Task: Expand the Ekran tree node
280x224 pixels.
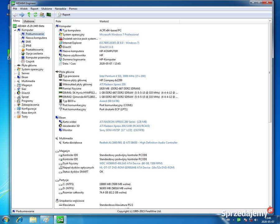Action: [x=15, y=77]
